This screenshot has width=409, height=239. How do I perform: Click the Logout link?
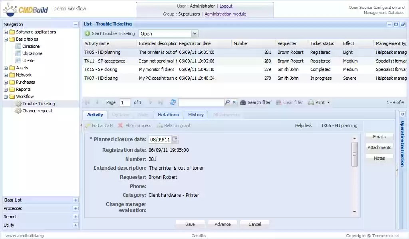pyautogui.click(x=226, y=6)
